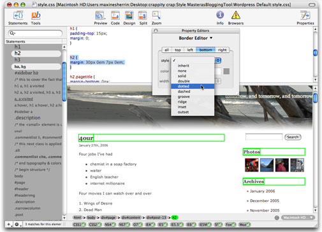The height and width of the screenshot is (232, 322).
Task: Toggle the CSS1 compatibility badge
Action: 79,224
